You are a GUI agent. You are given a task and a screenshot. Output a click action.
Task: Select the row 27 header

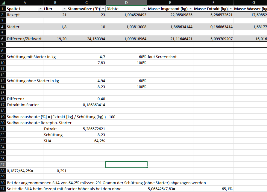3,165
